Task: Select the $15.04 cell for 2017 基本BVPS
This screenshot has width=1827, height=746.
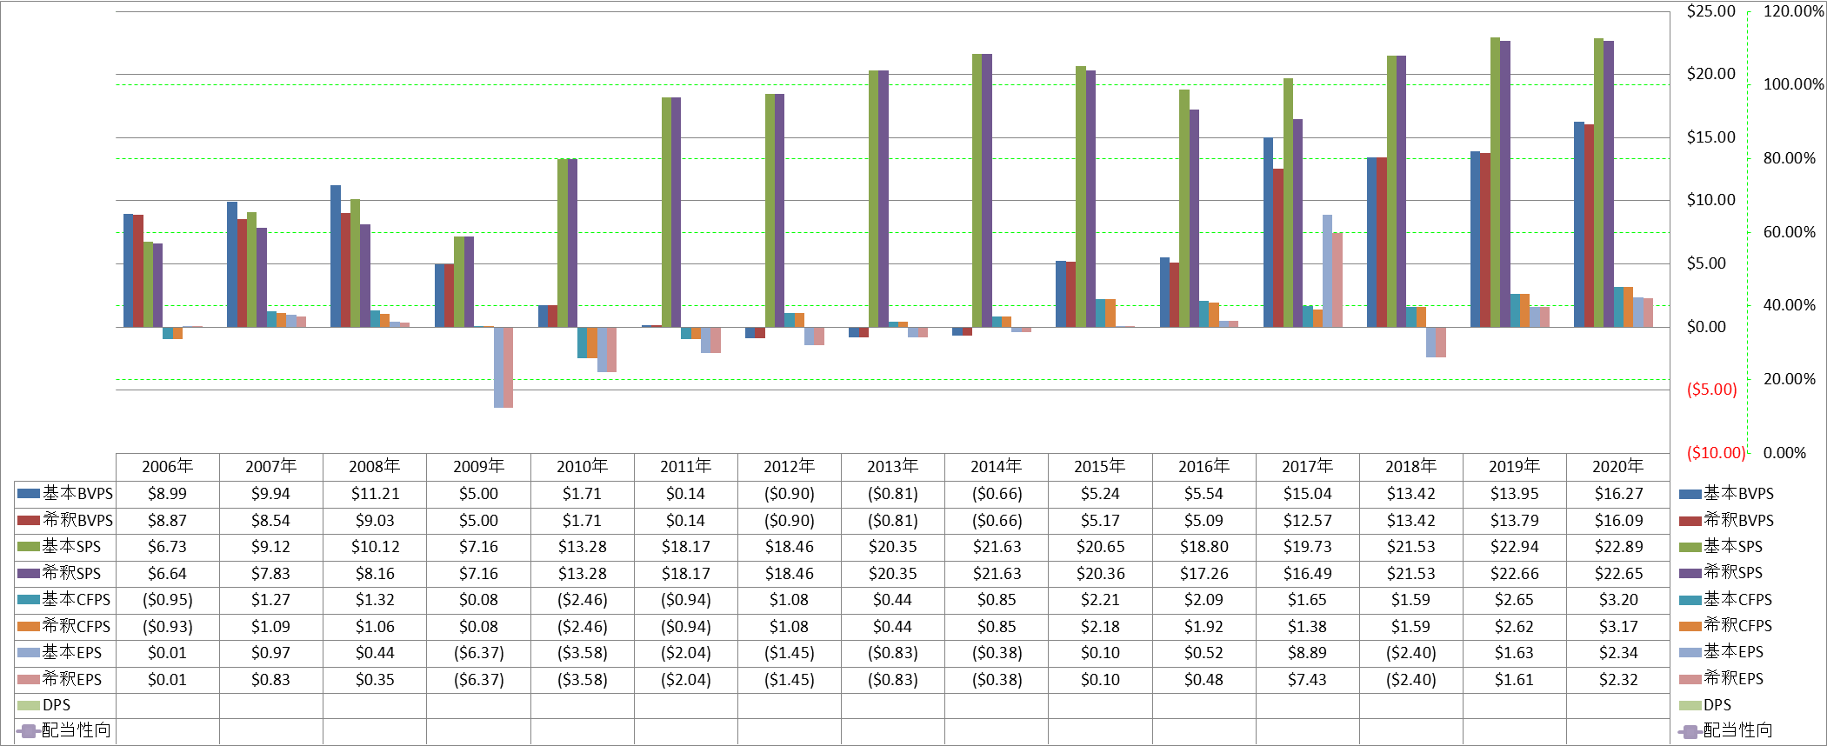Action: 1307,494
